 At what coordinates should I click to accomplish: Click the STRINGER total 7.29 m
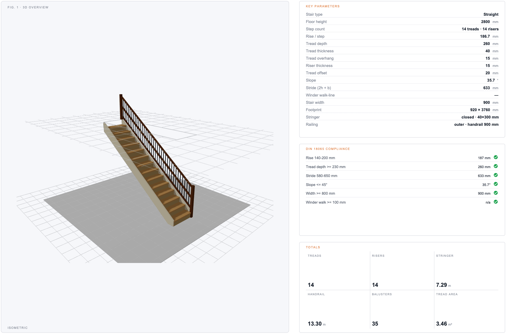tap(443, 285)
